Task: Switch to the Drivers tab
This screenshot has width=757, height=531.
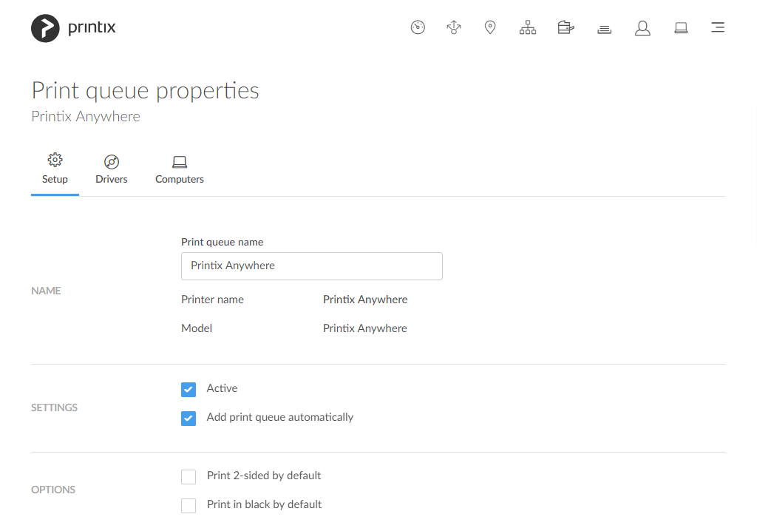Action: click(x=112, y=169)
